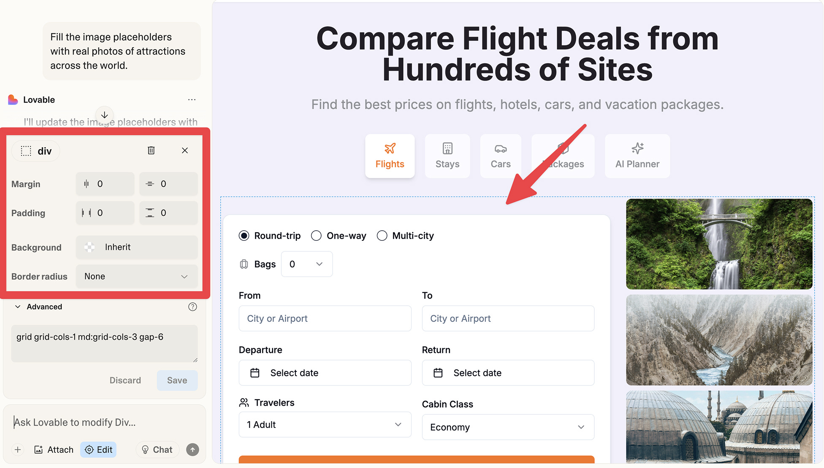Open the Departure calendar date picker
The width and height of the screenshot is (824, 468).
[325, 373]
